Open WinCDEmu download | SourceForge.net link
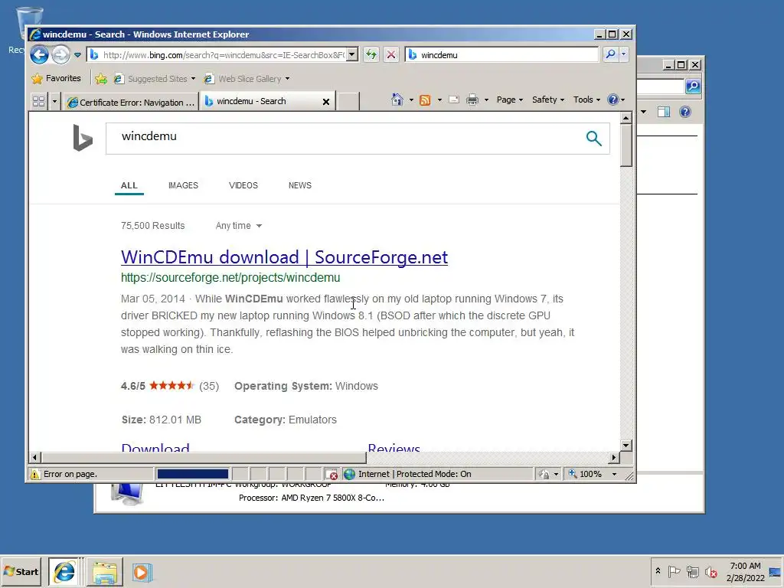 pos(285,257)
